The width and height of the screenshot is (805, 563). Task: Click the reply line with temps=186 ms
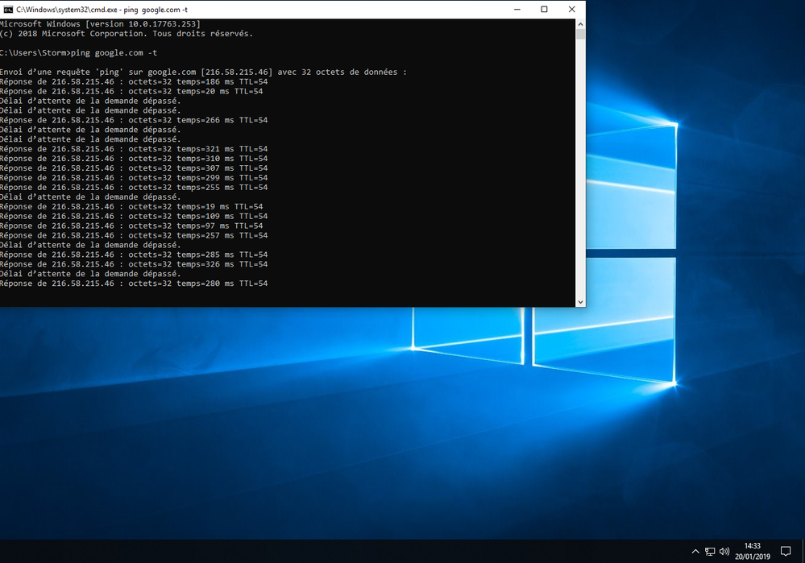(x=133, y=81)
